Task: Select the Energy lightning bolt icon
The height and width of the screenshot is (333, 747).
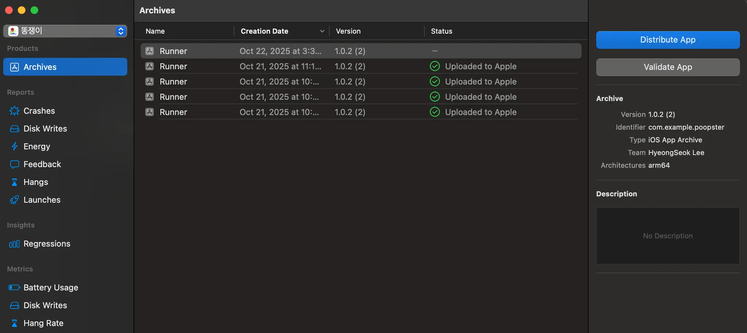Action: pyautogui.click(x=14, y=146)
